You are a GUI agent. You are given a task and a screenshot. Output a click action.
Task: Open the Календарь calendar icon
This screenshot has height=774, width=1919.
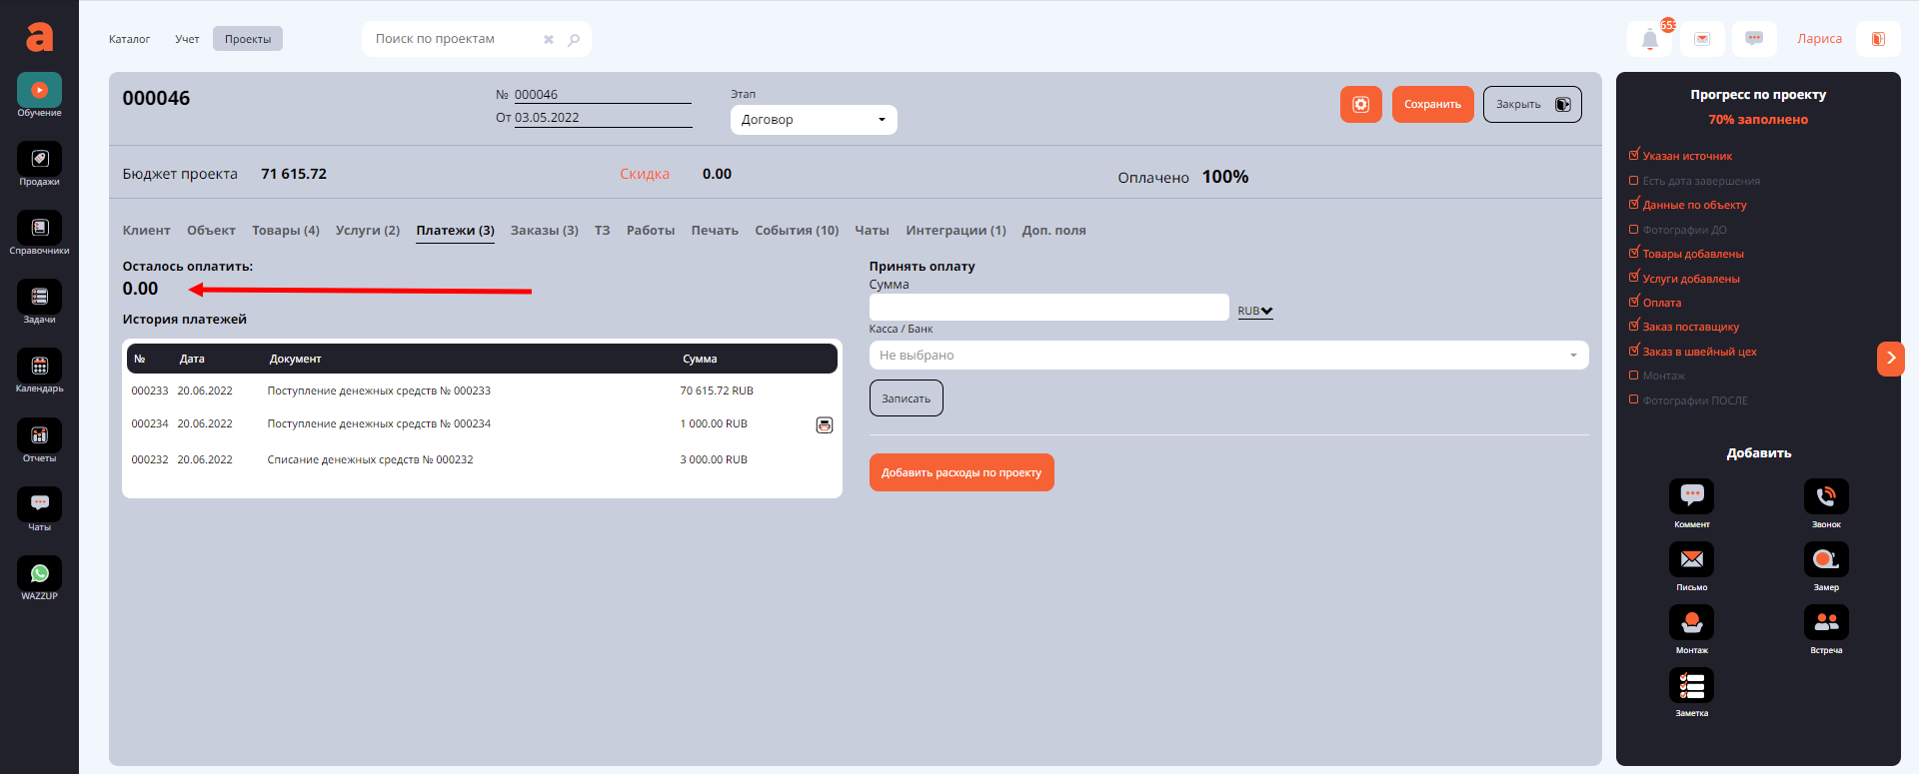click(x=39, y=367)
